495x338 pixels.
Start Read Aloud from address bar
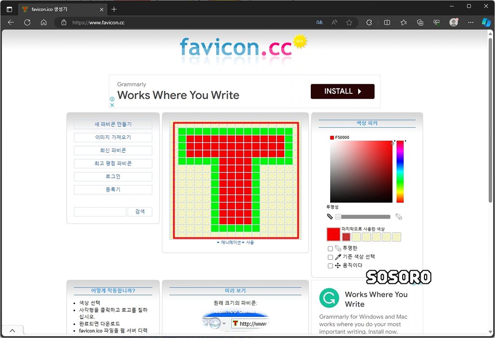[335, 22]
